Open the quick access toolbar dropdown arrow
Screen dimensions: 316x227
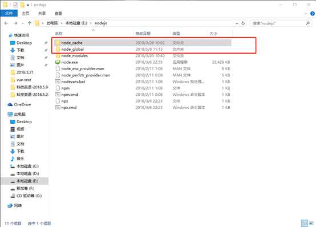point(28,5)
